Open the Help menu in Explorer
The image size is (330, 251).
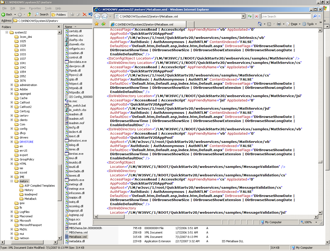tap(58, 8)
